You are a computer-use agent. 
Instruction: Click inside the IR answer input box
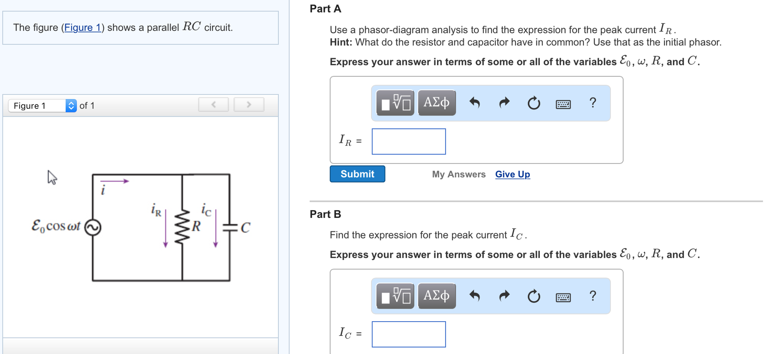point(408,141)
